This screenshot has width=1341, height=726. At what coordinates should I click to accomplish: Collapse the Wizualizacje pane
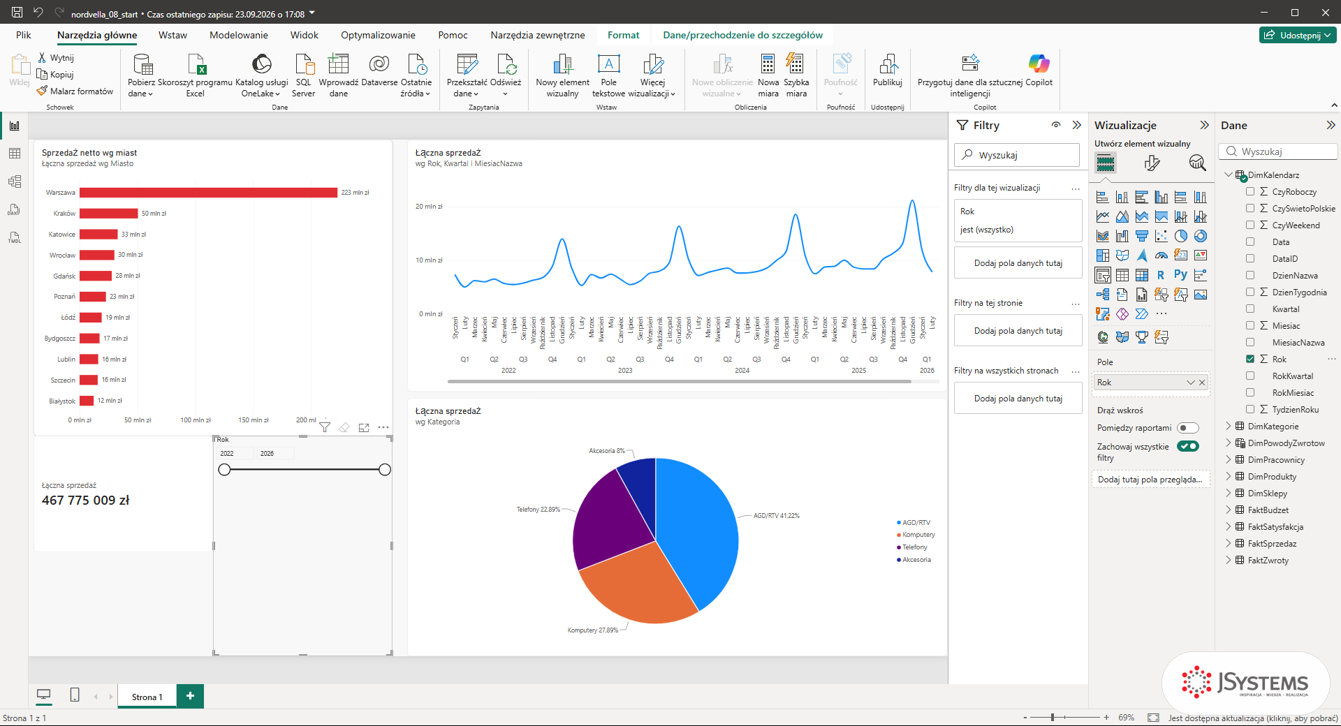[1204, 125]
